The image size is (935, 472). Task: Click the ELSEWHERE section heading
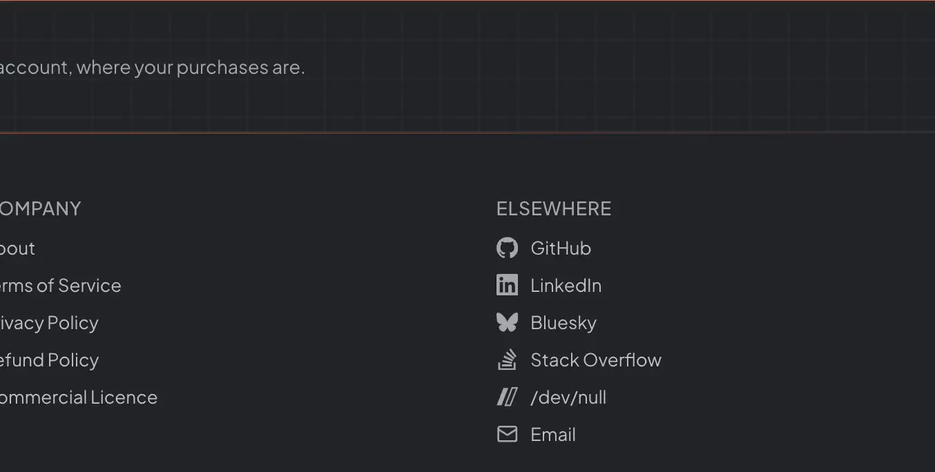[554, 208]
